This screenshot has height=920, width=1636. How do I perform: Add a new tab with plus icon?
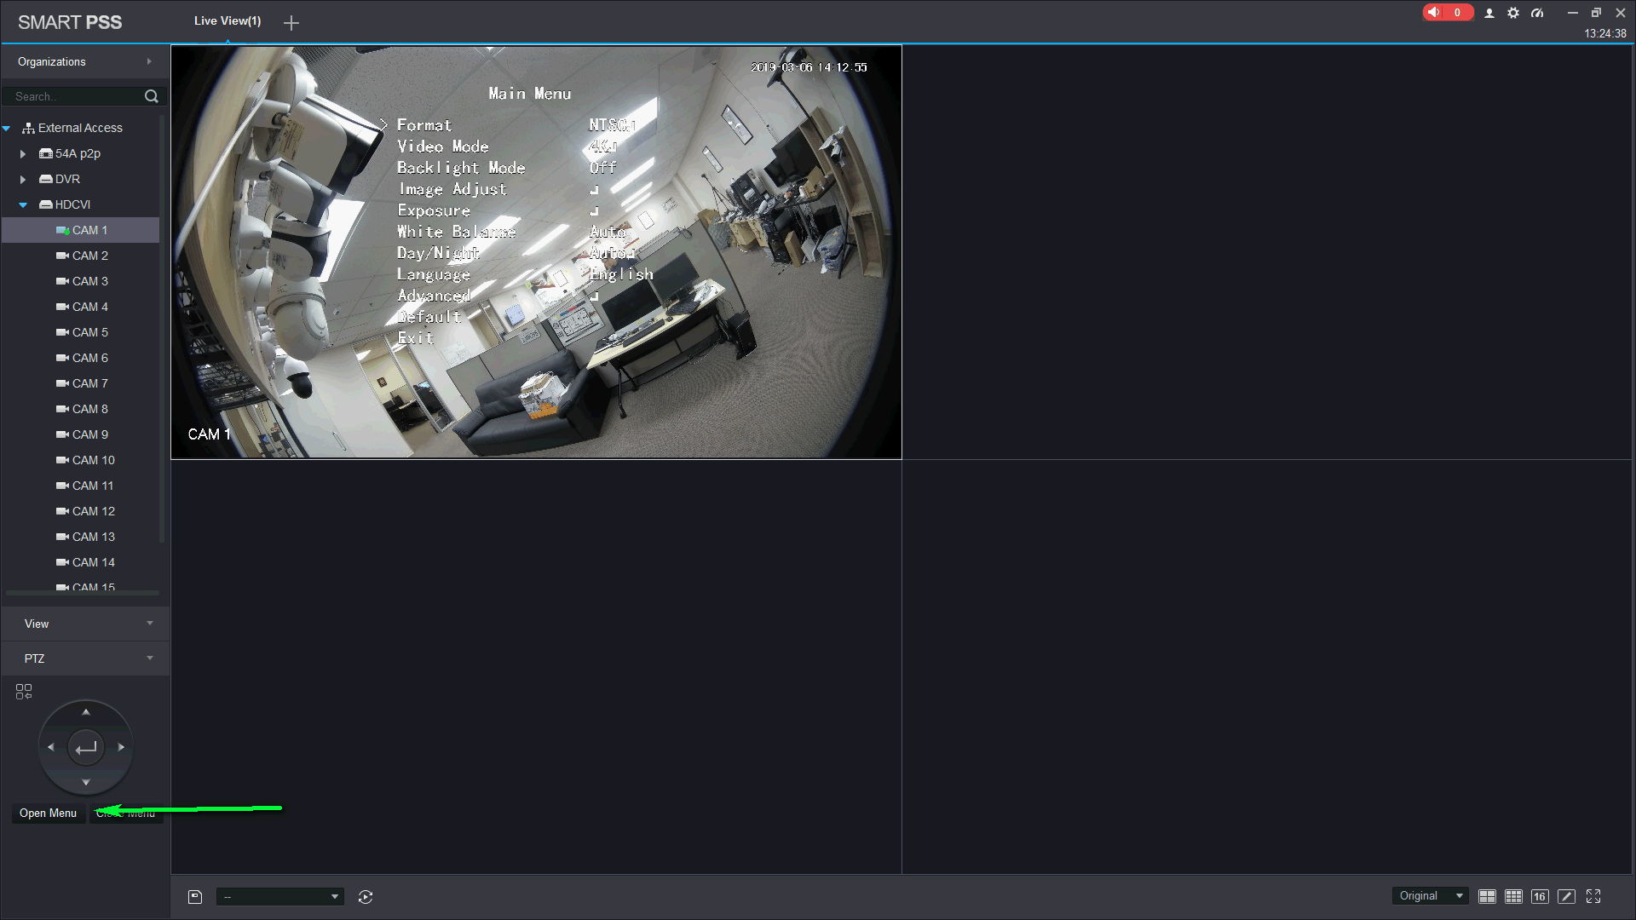[x=291, y=23]
